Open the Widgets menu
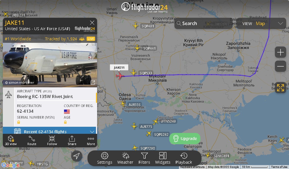The width and height of the screenshot is (289, 169). click(163, 158)
